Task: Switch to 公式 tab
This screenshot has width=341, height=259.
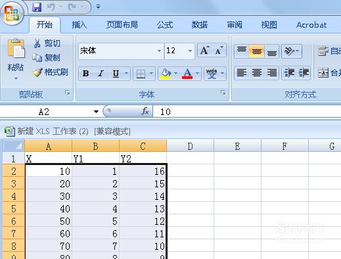Action: point(165,25)
